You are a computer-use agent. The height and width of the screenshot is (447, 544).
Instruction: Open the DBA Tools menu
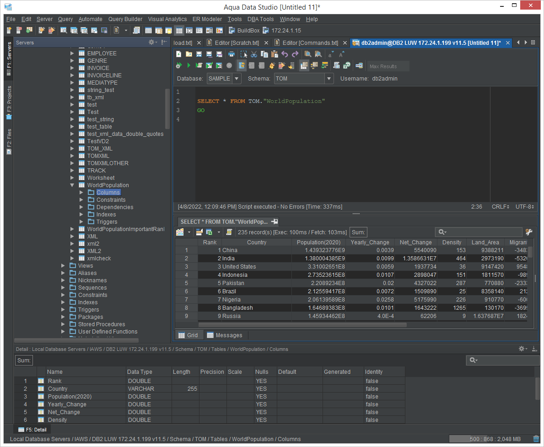[260, 19]
